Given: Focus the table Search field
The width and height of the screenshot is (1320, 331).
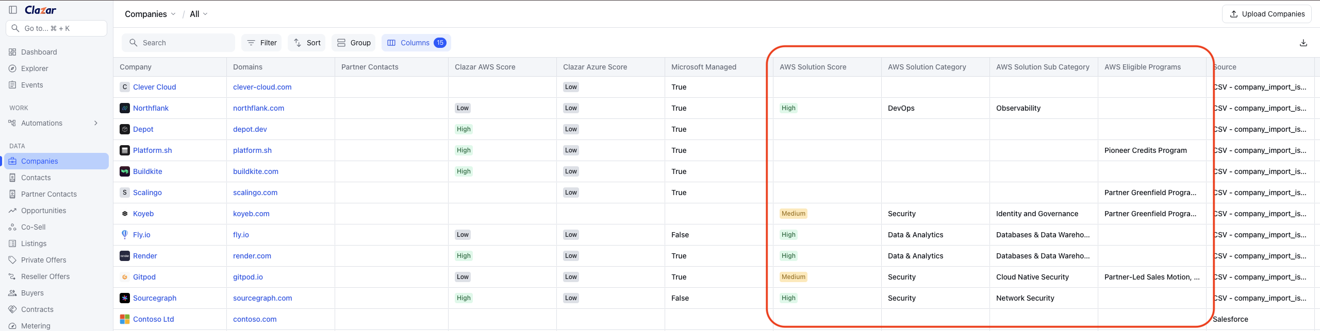Looking at the screenshot, I should (x=178, y=43).
